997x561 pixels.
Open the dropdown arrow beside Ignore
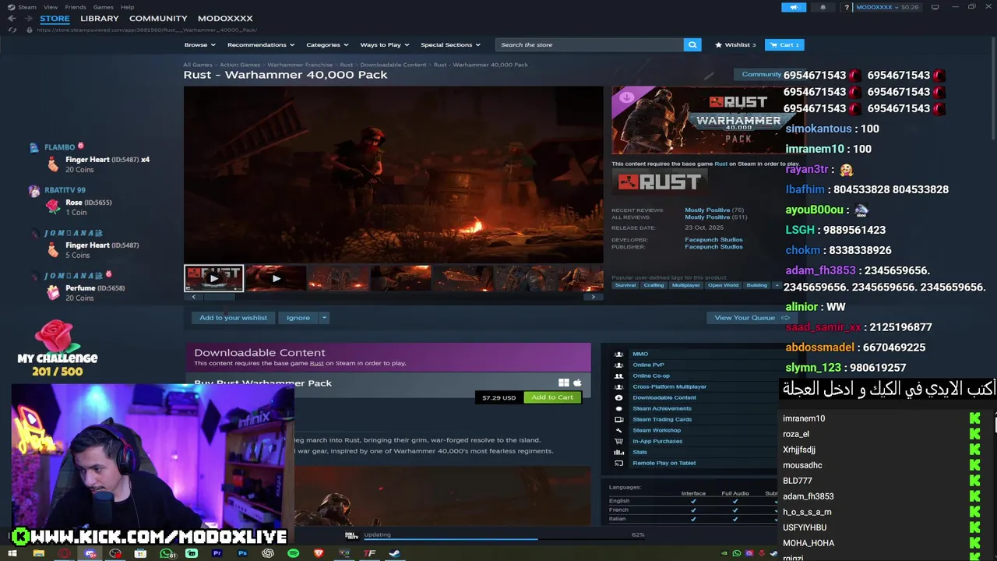pyautogui.click(x=324, y=317)
